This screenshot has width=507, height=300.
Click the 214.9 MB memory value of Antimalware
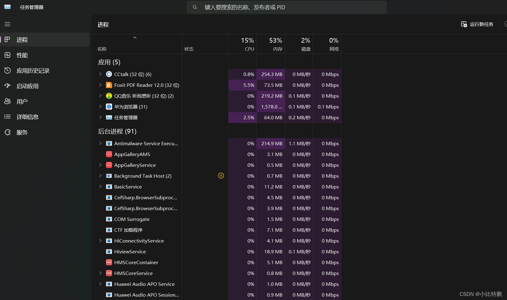pyautogui.click(x=272, y=143)
